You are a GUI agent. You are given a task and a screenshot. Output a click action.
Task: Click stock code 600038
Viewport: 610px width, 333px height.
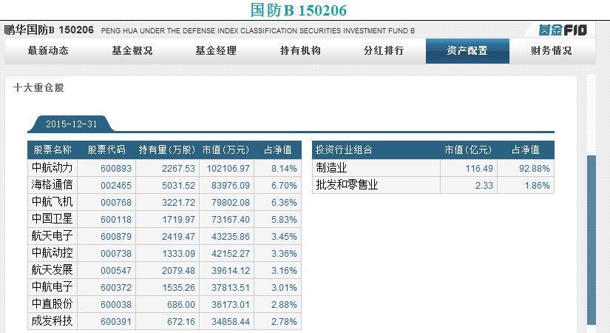coord(116,305)
